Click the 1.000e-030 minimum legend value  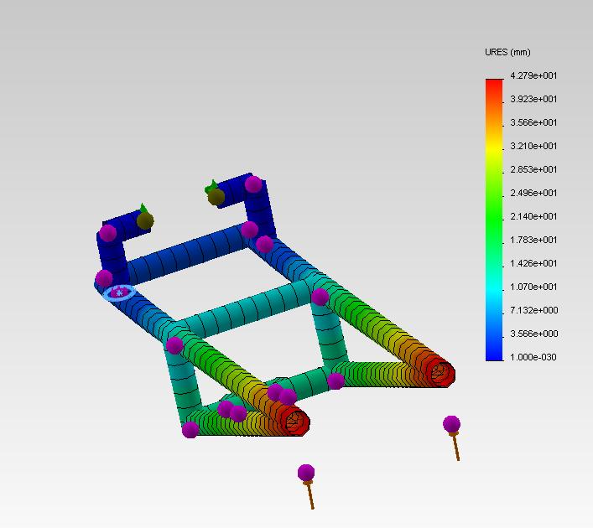click(533, 357)
